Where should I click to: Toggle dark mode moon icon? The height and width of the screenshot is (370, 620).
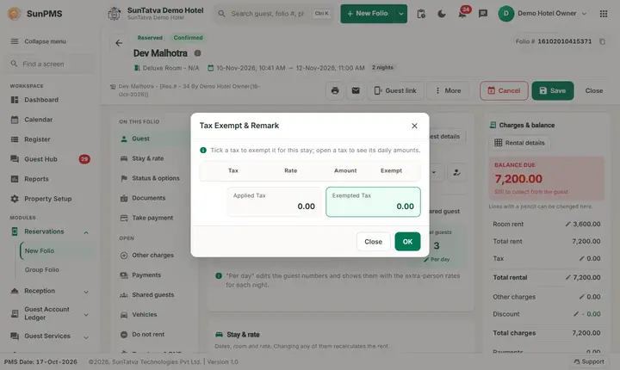442,14
